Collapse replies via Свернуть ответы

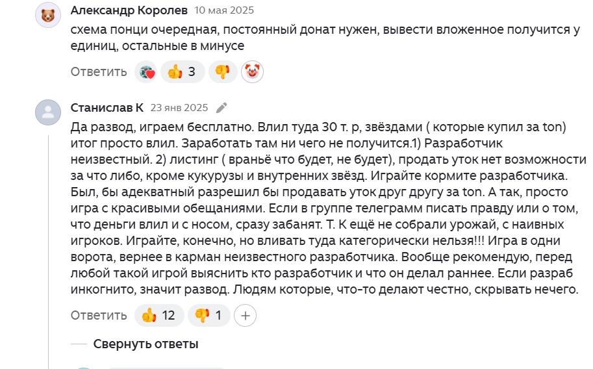[x=145, y=344]
